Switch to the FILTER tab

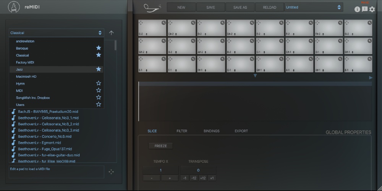(182, 131)
